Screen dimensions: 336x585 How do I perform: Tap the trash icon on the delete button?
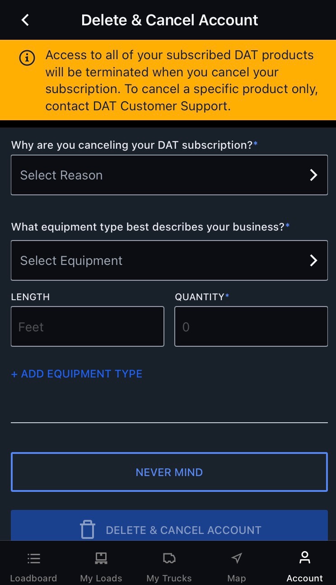pyautogui.click(x=88, y=529)
